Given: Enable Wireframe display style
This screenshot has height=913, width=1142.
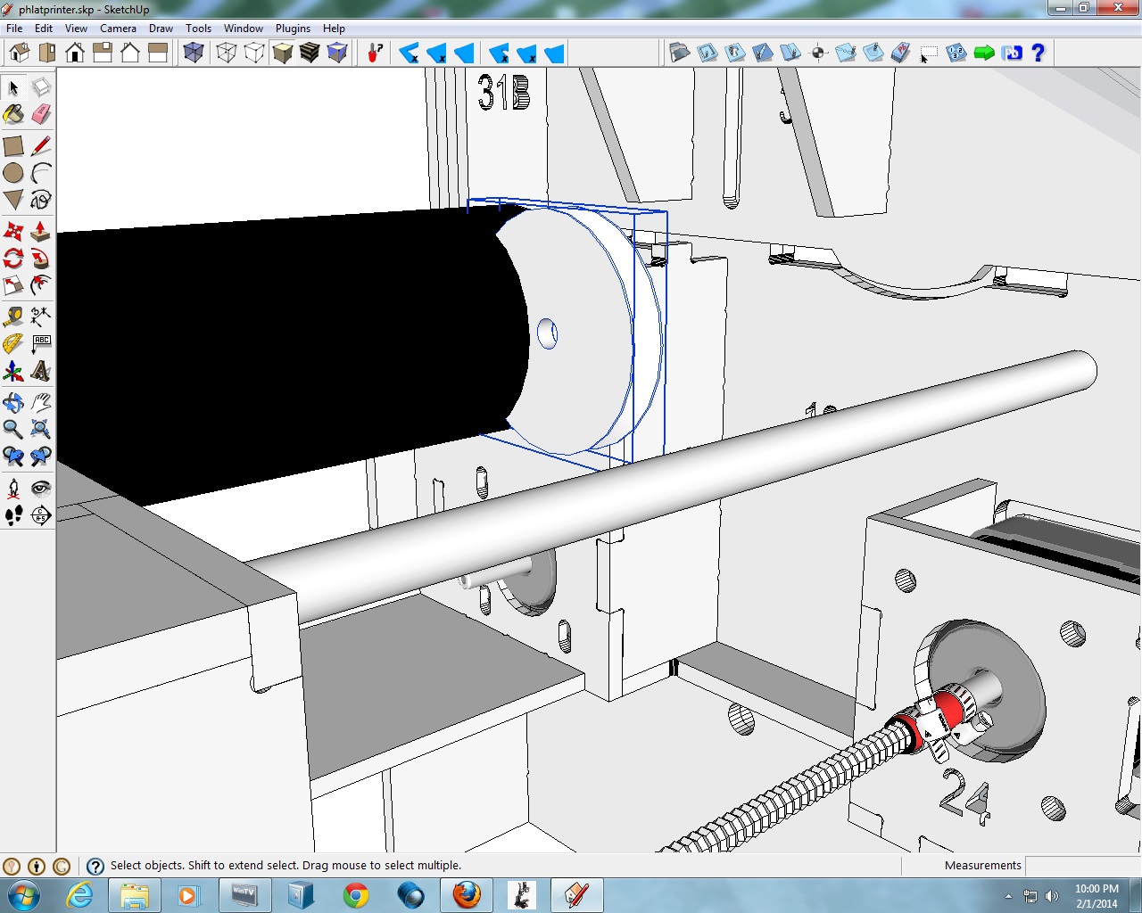Looking at the screenshot, I should point(227,53).
